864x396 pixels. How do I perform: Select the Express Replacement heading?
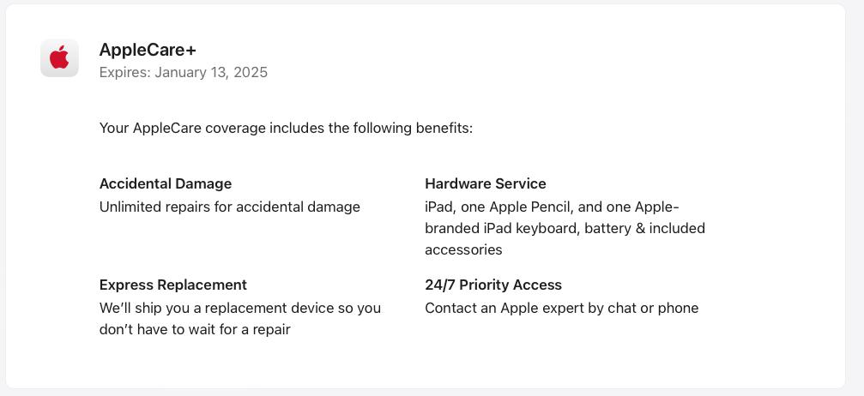click(173, 285)
